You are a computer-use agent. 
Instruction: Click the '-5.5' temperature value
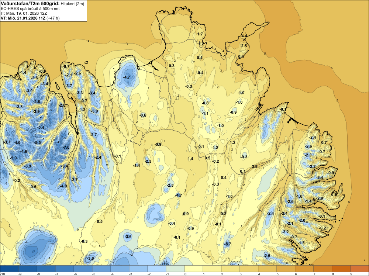tap(37, 142)
